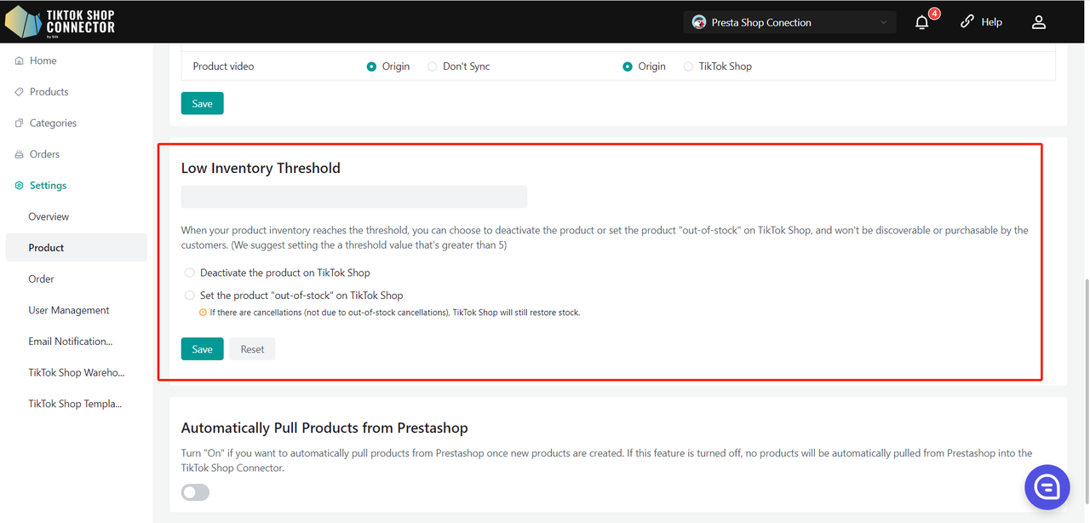Select Set the product out-of-stock option
The image size is (1090, 523).
(189, 296)
